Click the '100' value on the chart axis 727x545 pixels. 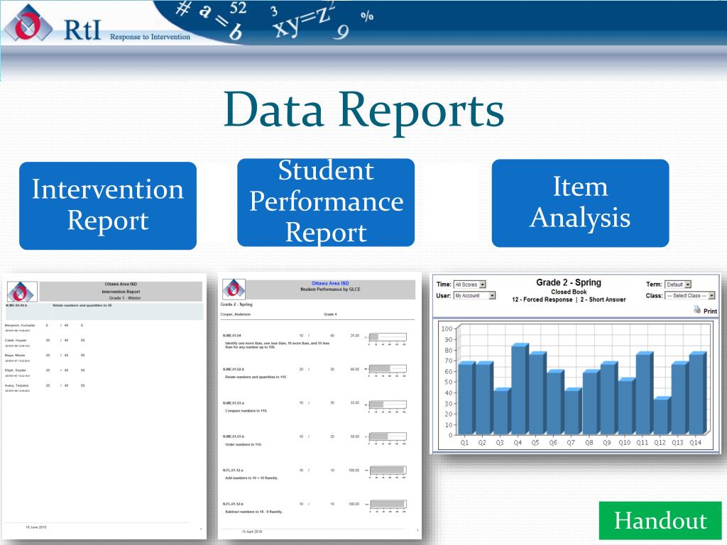coord(447,329)
